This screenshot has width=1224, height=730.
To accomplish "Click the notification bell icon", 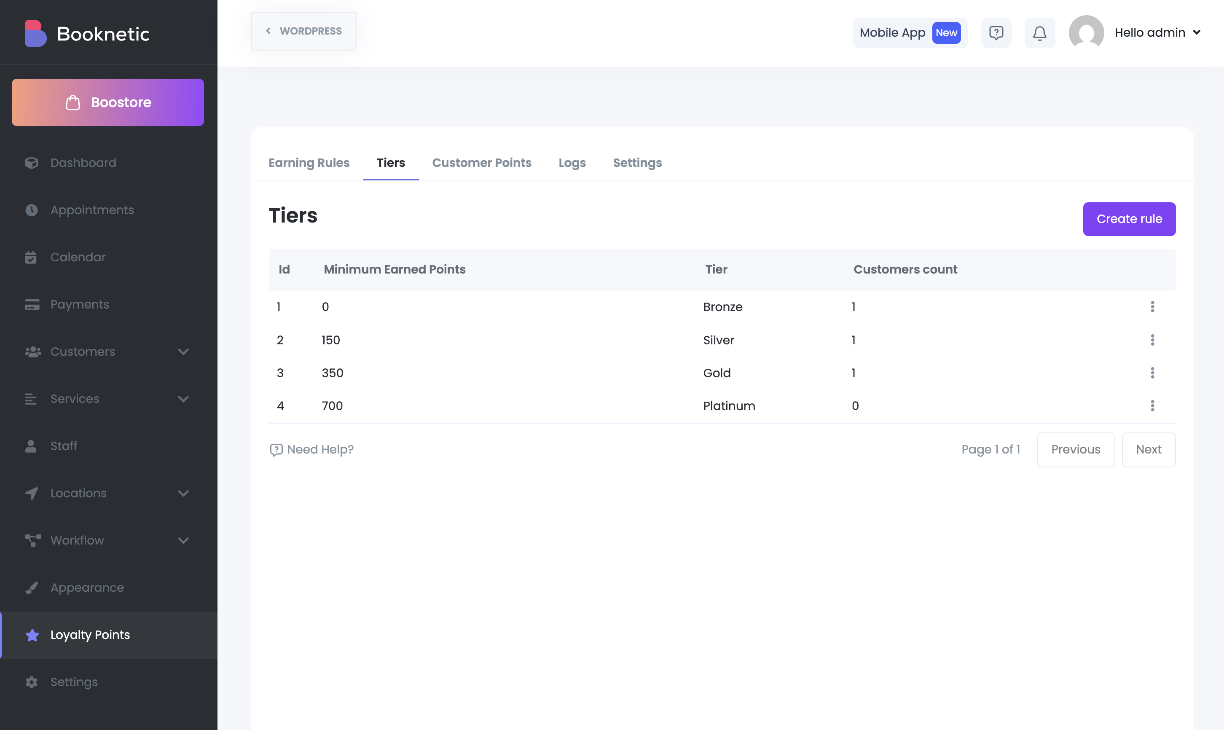I will 1039,33.
